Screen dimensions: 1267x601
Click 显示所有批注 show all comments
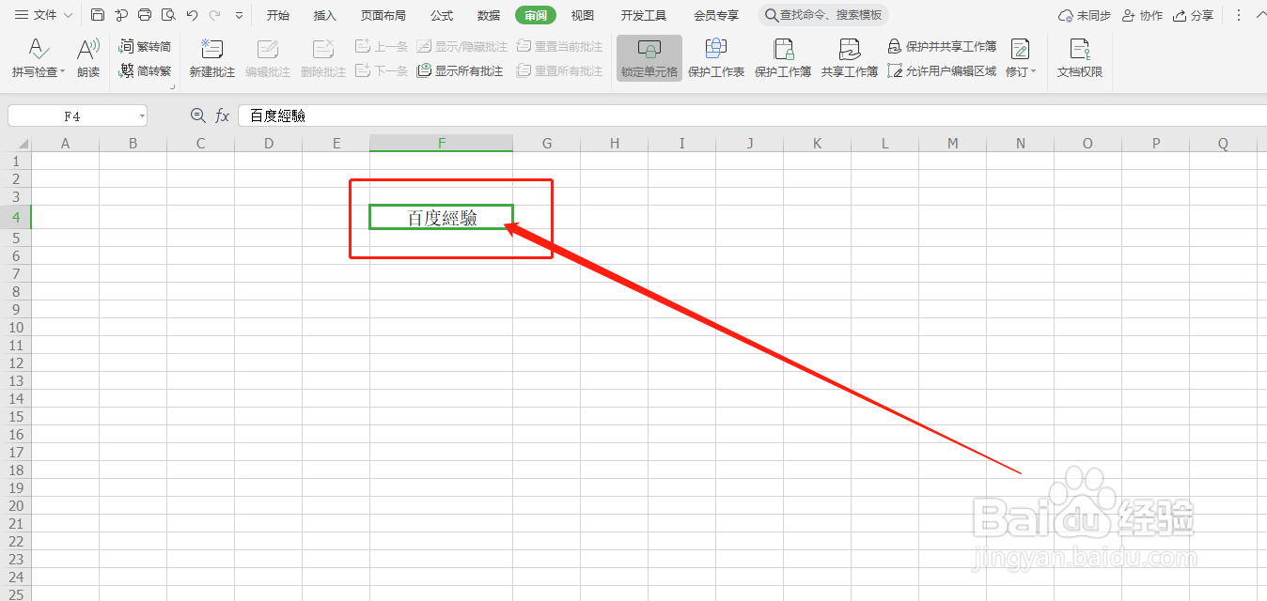(x=461, y=71)
